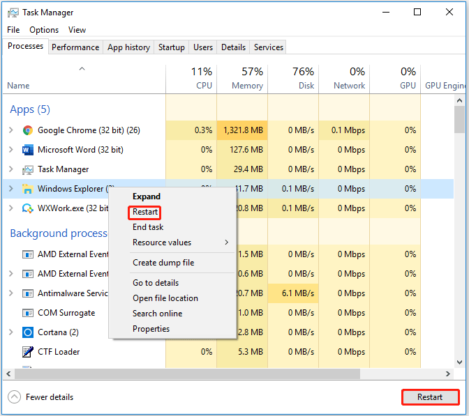Click the horizontal scrollbar right arrow

pyautogui.click(x=448, y=373)
